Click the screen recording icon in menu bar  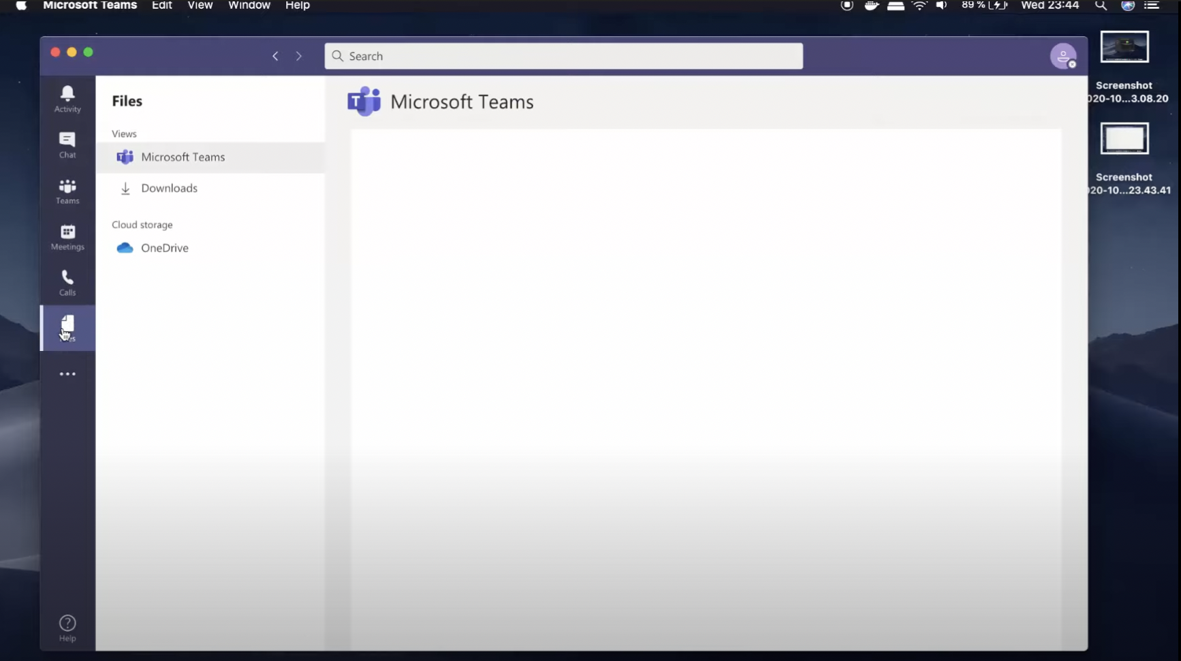(847, 5)
